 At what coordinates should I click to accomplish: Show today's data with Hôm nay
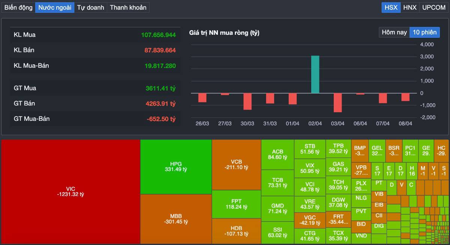pos(394,32)
